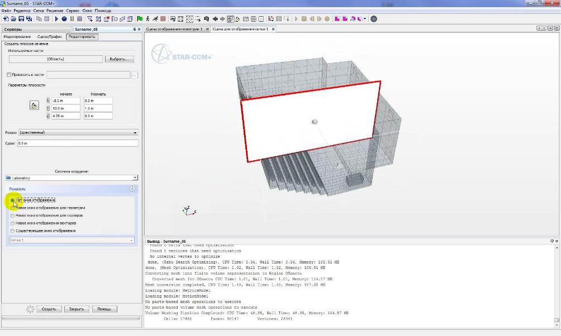Screen dimensions: 561x336
Task: Click the Save simulation floppy disk icon
Action: 22,18
